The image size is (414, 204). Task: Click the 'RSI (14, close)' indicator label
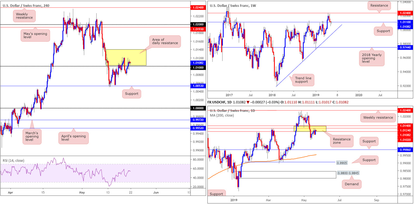14,161
